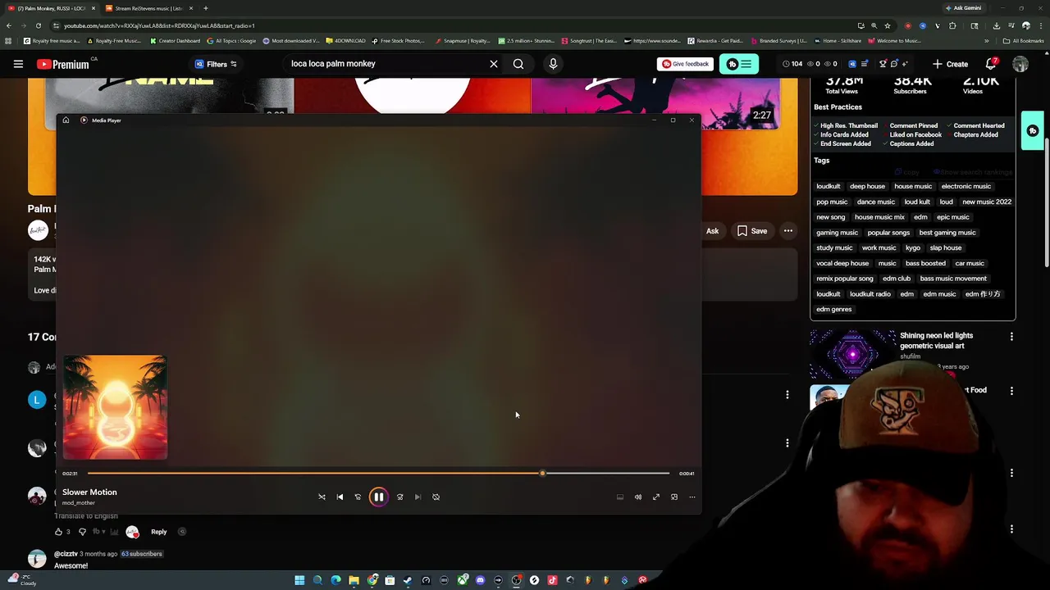This screenshot has width=1050, height=590.
Task: Open the YouTube guide hamburger menu
Action: [x=18, y=64]
